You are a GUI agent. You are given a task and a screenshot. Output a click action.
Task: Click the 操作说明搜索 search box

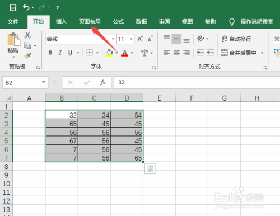257,22
